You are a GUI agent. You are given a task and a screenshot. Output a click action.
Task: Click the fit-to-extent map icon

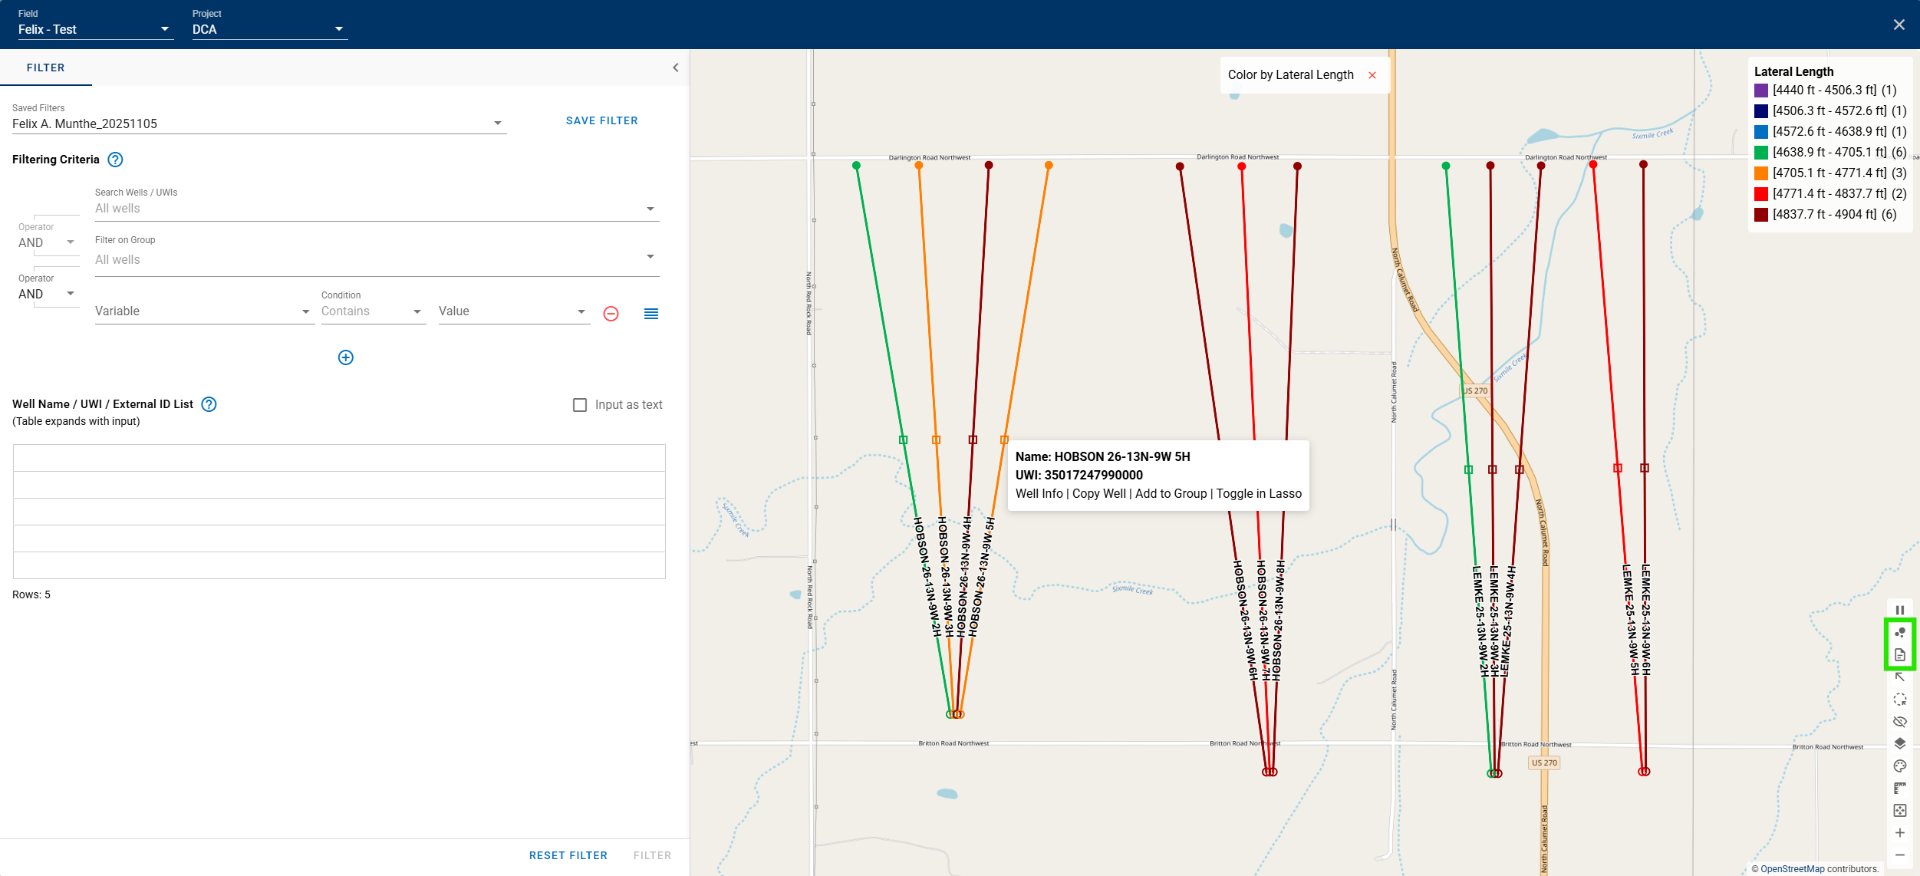click(x=1900, y=808)
